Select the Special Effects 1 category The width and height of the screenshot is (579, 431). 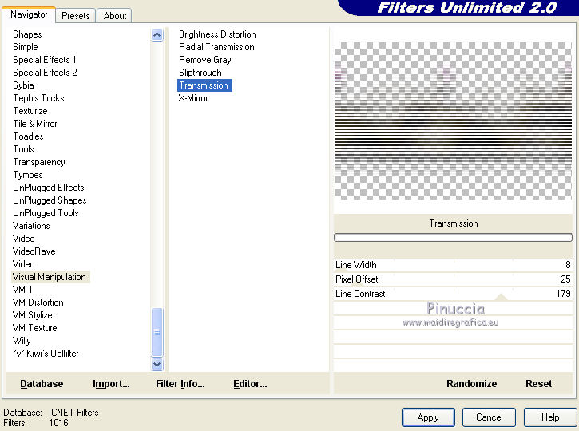pyautogui.click(x=44, y=60)
